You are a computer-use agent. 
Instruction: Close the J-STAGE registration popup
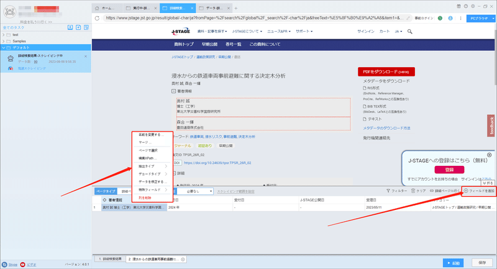490,155
